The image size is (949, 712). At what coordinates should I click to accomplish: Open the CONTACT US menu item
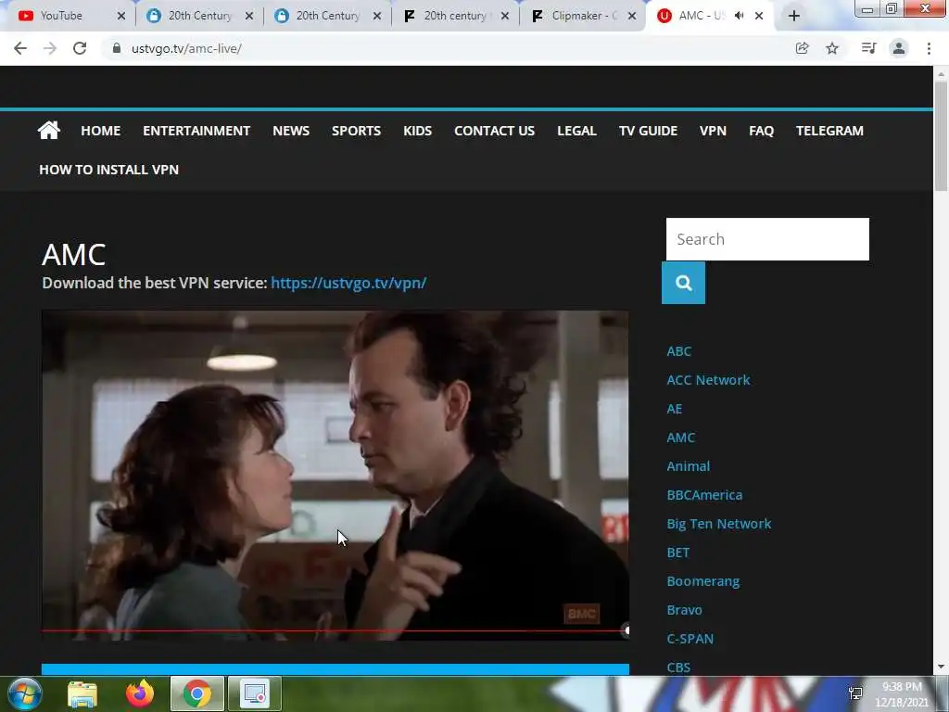[x=495, y=131]
